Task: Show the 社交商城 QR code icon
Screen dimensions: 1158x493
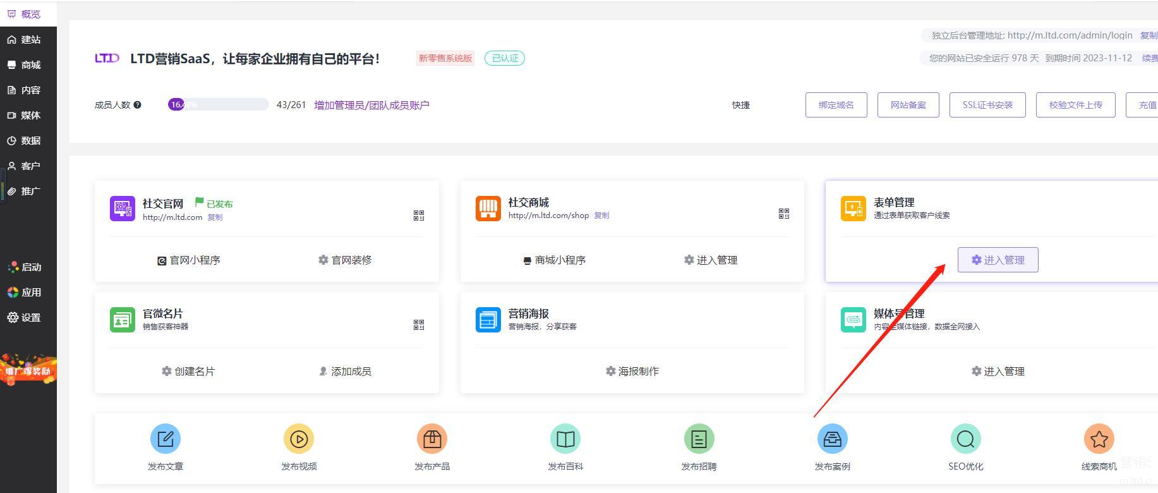Action: click(x=784, y=214)
